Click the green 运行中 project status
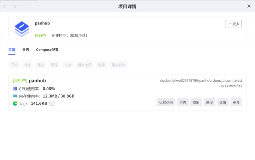255x160 pixels. (40, 36)
